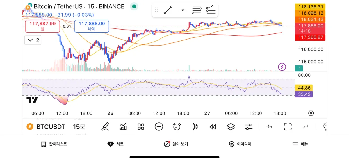
Task: Open the 15분 timeframe selector
Action: (79, 126)
